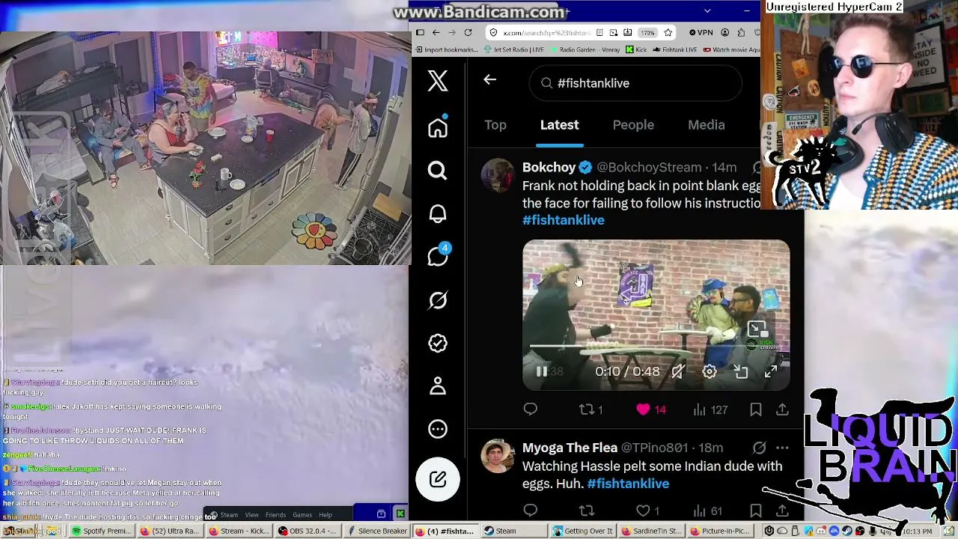Like Myoga The Flea's post

click(x=647, y=511)
